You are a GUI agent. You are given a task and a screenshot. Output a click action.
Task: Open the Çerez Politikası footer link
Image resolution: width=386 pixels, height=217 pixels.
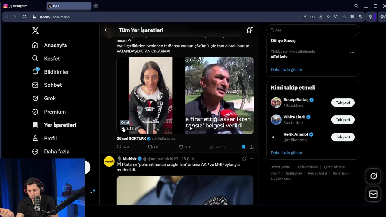pos(334,167)
